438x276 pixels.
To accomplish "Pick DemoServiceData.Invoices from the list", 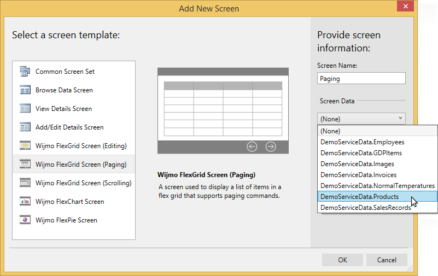I will tap(377, 175).
